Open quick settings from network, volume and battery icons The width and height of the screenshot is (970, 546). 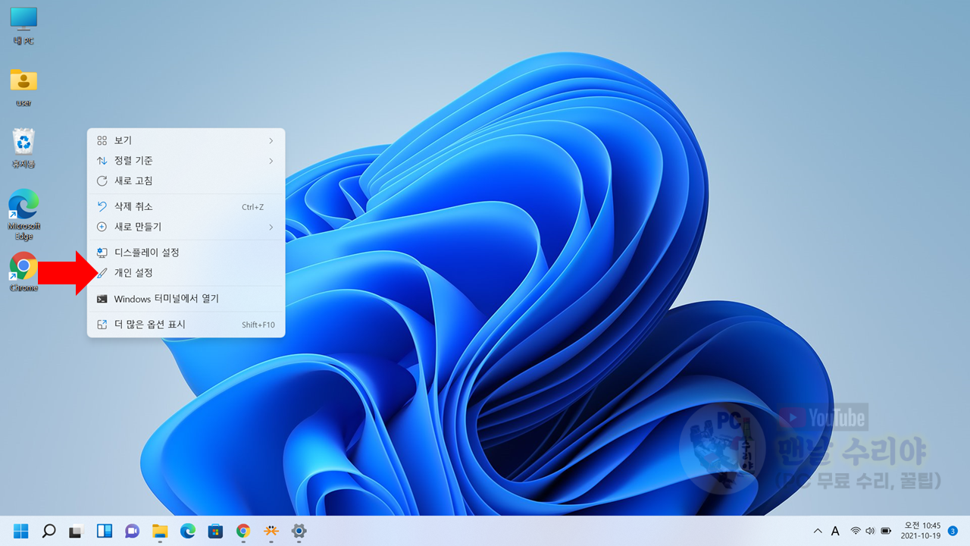(x=871, y=531)
